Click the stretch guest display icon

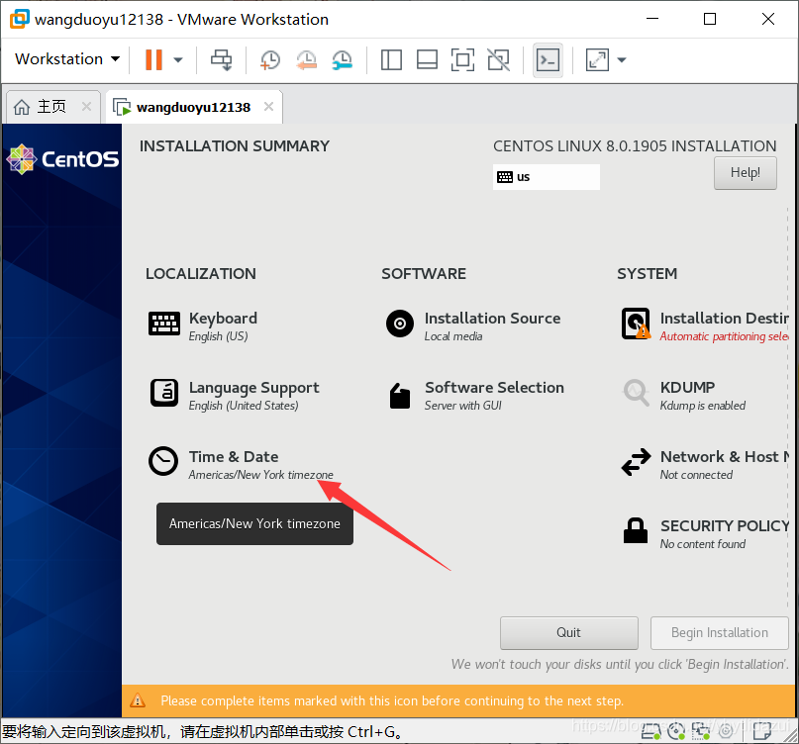pyautogui.click(x=597, y=60)
